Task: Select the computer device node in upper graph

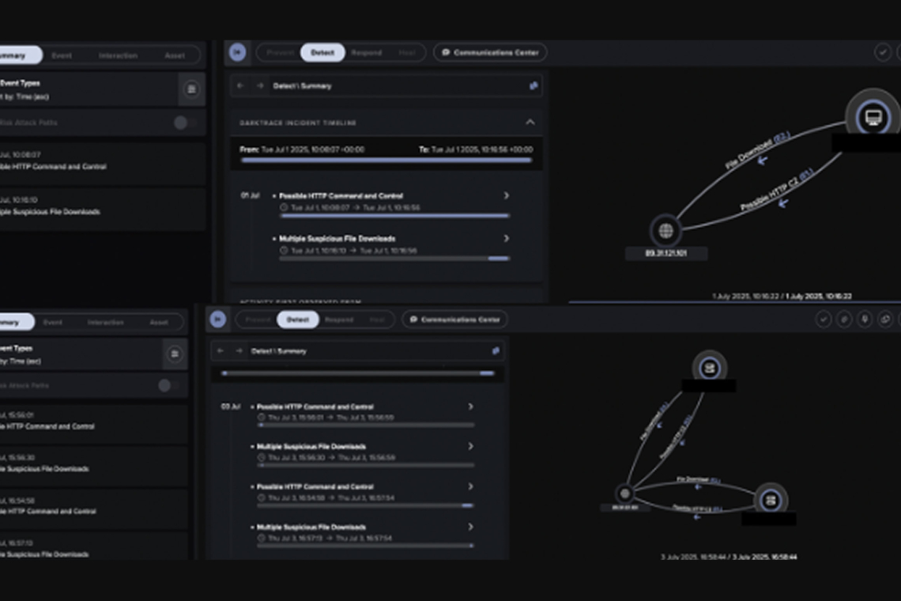Action: [x=873, y=119]
